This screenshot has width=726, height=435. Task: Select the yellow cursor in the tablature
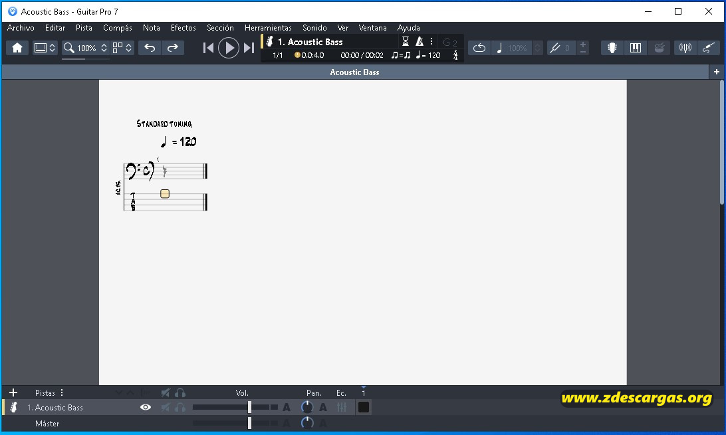tap(165, 194)
